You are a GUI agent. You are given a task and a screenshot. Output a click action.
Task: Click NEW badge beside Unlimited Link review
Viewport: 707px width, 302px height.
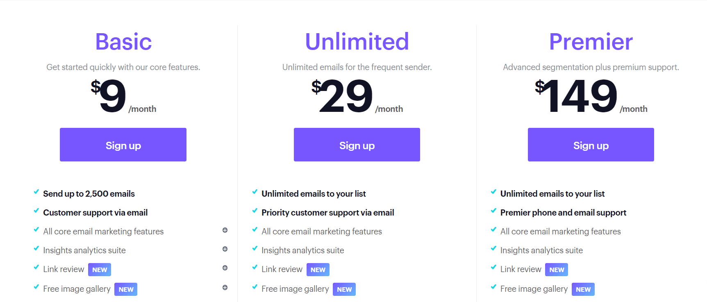point(318,270)
